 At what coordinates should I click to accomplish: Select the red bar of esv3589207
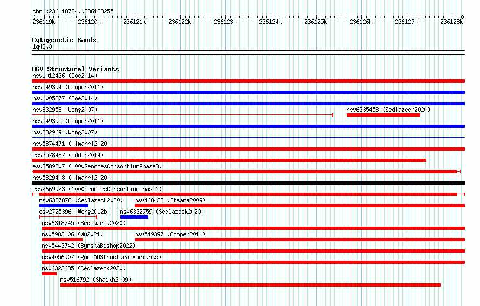(x=245, y=172)
